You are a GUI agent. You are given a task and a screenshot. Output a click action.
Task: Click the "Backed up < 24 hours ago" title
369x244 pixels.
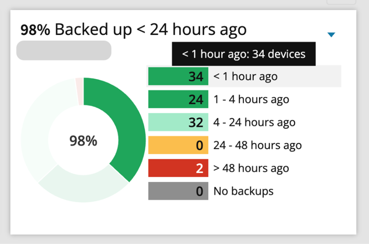point(150,30)
